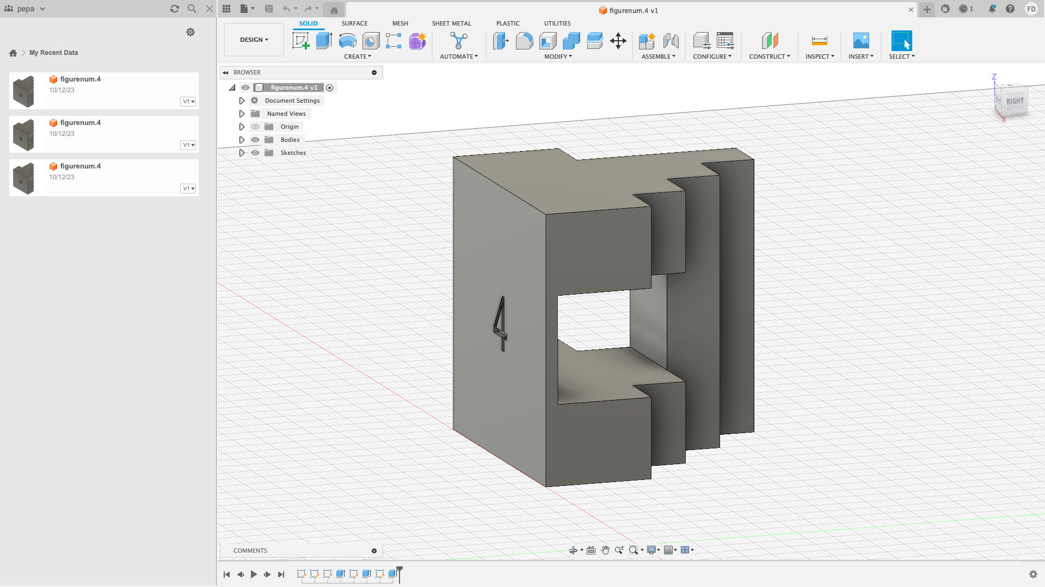Select the Insert Image tool
The height and width of the screenshot is (587, 1045).
point(861,41)
